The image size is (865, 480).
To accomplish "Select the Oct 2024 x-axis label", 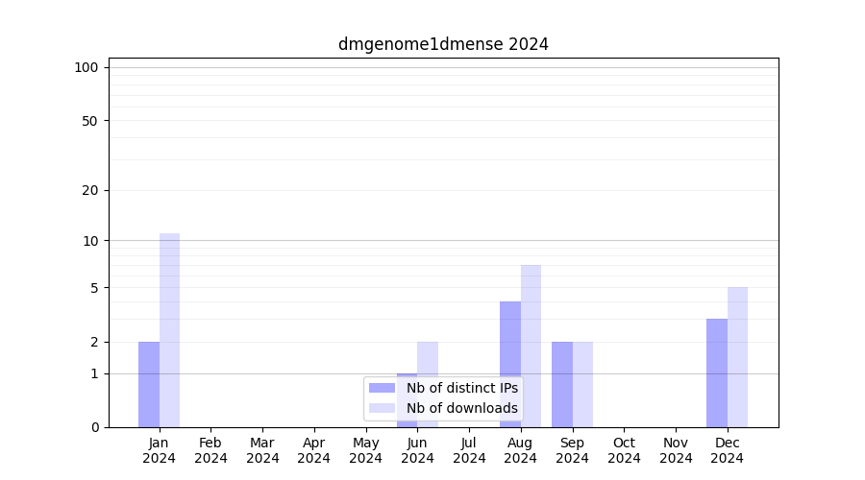I will 624,450.
